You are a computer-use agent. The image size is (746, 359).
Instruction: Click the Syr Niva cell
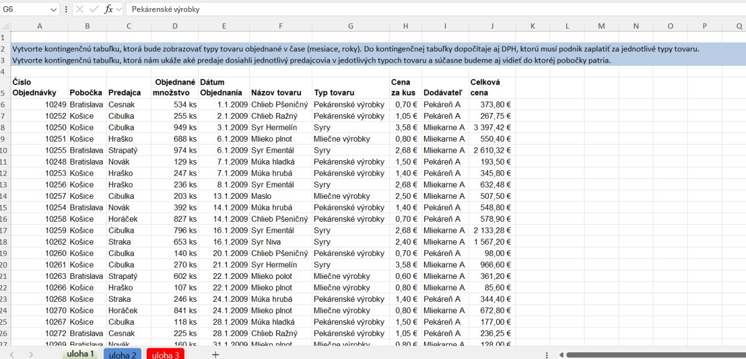tap(280, 242)
